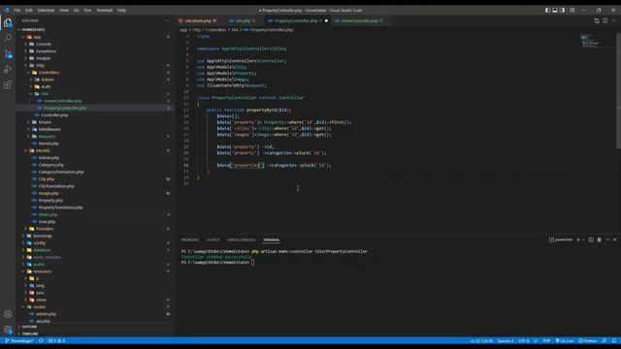The height and width of the screenshot is (349, 621).
Task: Open the Source Control view
Action: [x=8, y=54]
